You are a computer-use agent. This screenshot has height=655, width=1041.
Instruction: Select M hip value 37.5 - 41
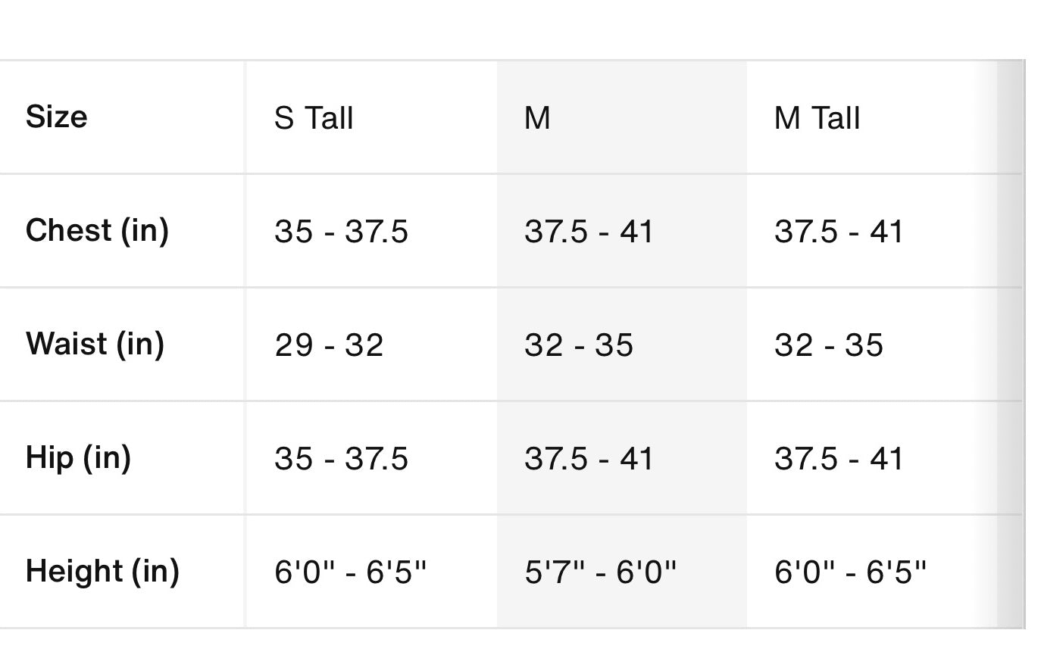(x=588, y=459)
